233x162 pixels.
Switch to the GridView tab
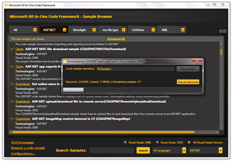tap(142, 30)
